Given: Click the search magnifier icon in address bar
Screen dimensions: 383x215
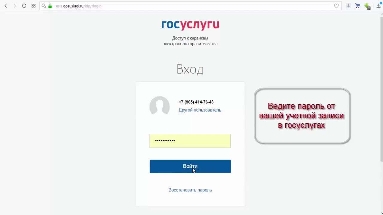Looking at the screenshot, I should click(x=44, y=6).
